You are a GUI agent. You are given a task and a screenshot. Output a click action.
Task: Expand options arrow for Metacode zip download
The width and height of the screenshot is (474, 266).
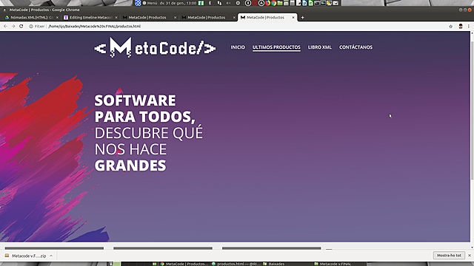tap(51, 256)
